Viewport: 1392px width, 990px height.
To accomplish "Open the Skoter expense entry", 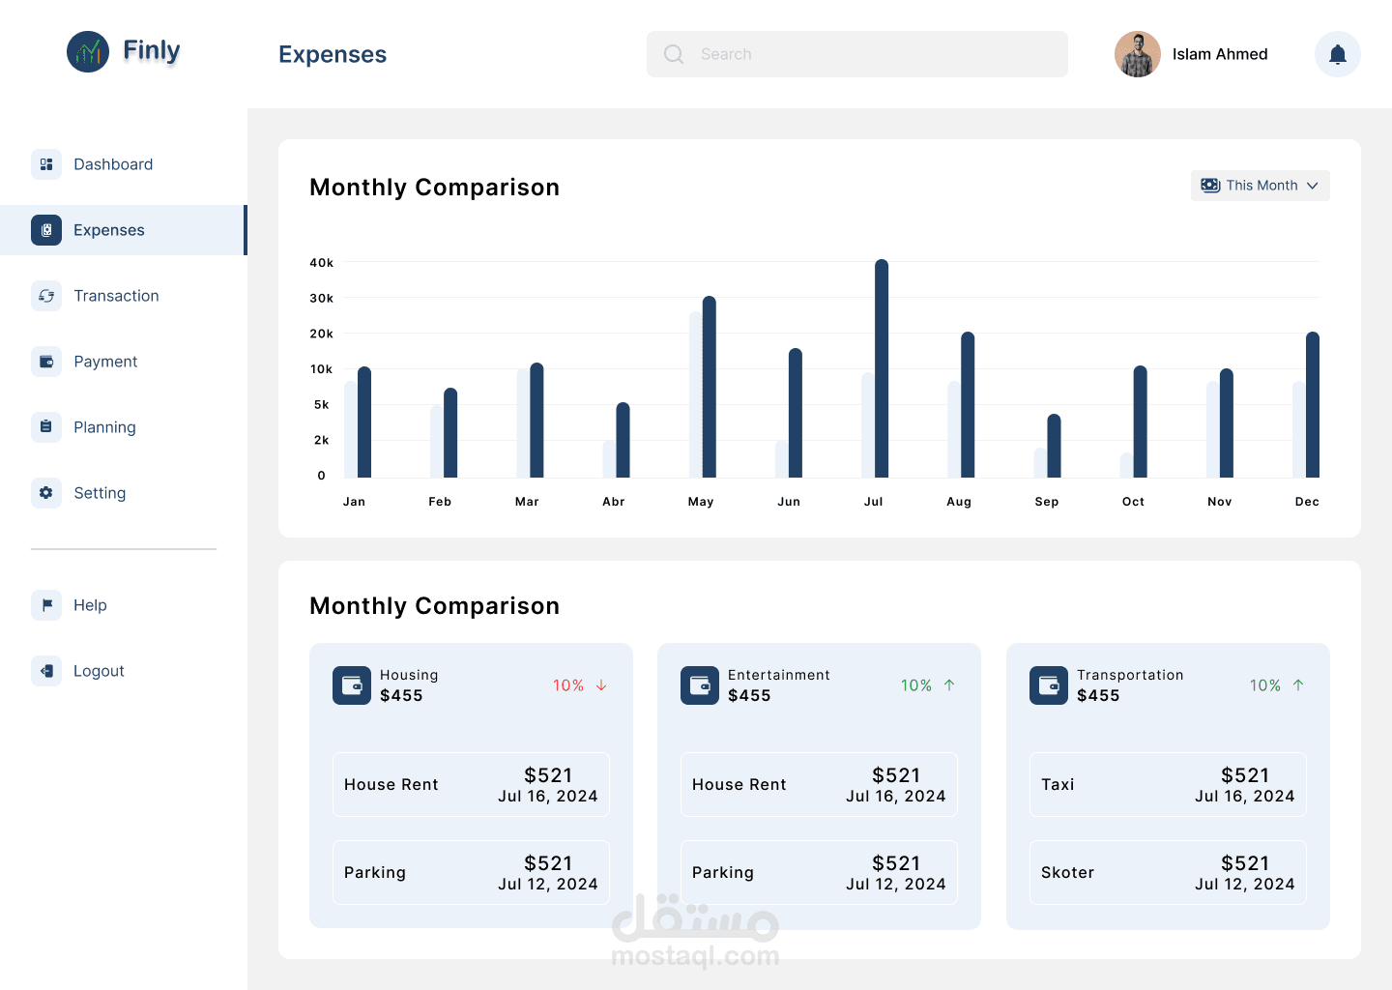I will point(1168,873).
